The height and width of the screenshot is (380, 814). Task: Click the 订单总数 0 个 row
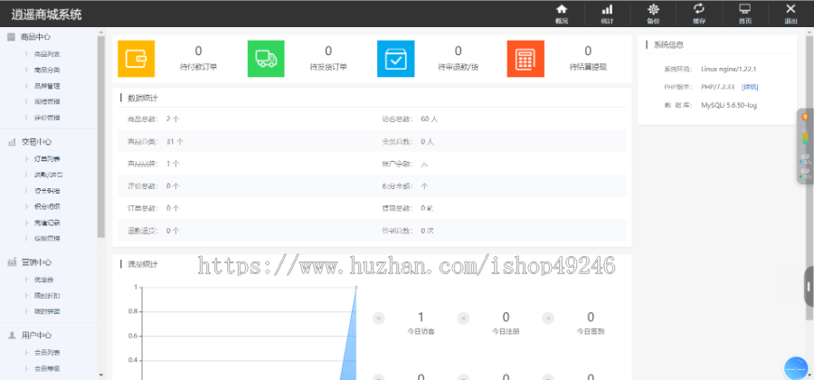[x=154, y=209]
